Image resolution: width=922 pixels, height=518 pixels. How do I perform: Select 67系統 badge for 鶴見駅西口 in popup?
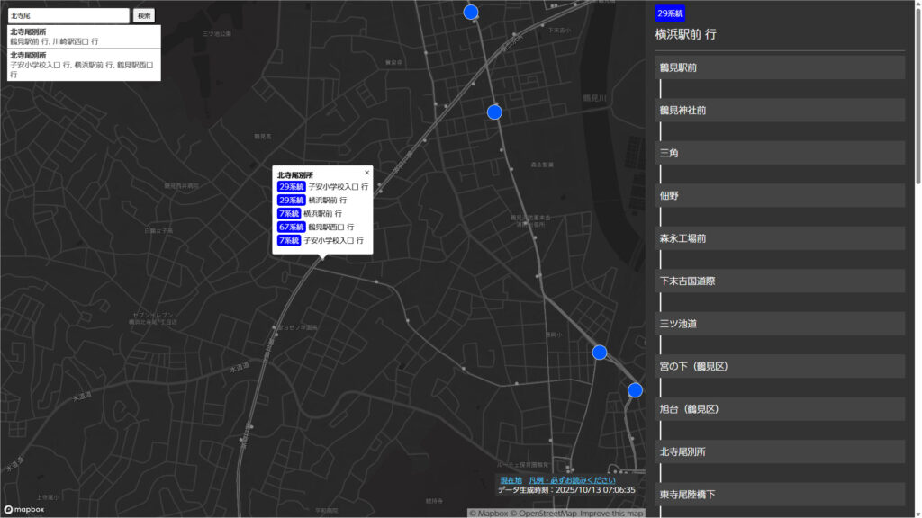pyautogui.click(x=289, y=228)
